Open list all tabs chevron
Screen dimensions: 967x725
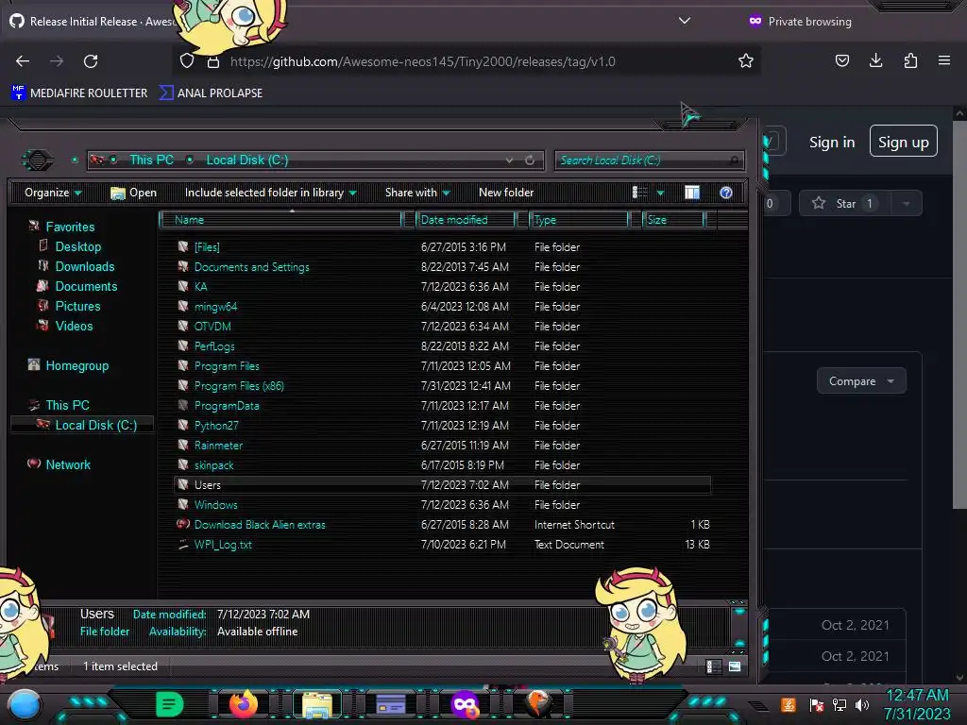coord(684,21)
